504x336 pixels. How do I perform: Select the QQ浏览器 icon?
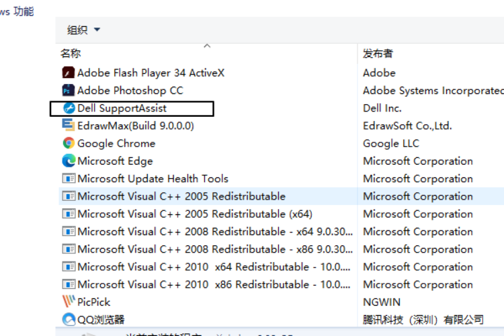[68, 320]
